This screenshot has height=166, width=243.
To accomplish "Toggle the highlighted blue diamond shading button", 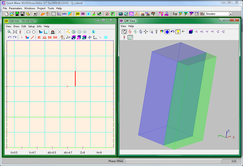I will pos(167,32).
